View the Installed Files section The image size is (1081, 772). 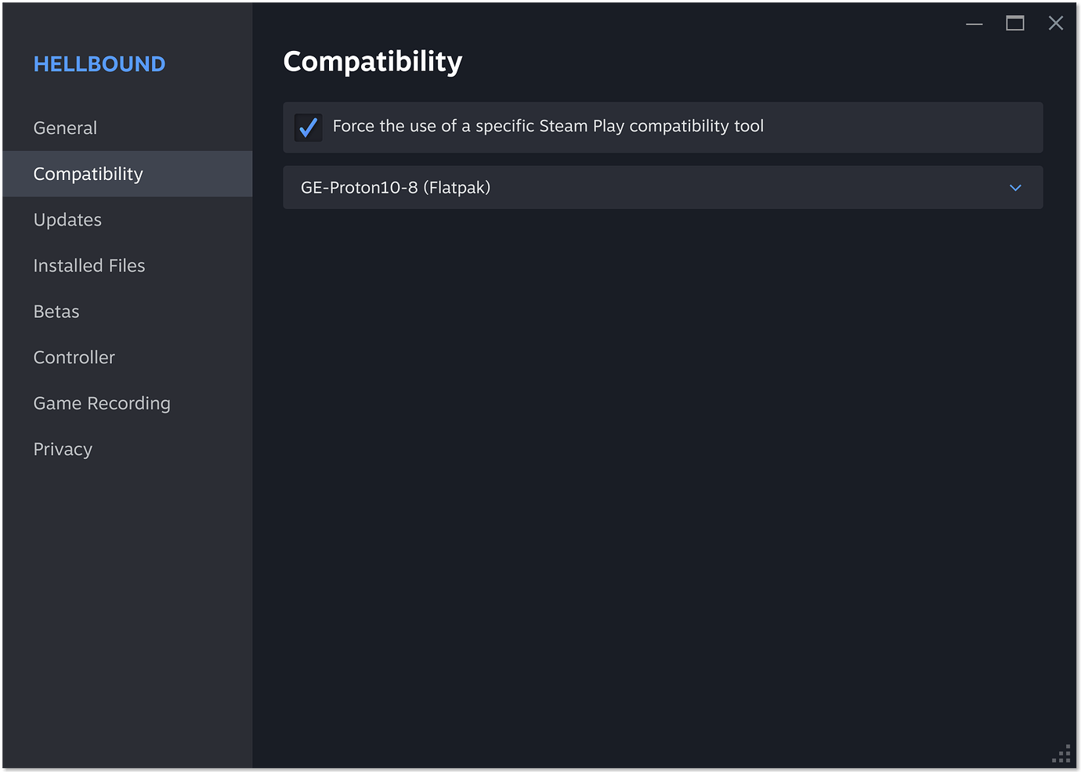(x=89, y=265)
